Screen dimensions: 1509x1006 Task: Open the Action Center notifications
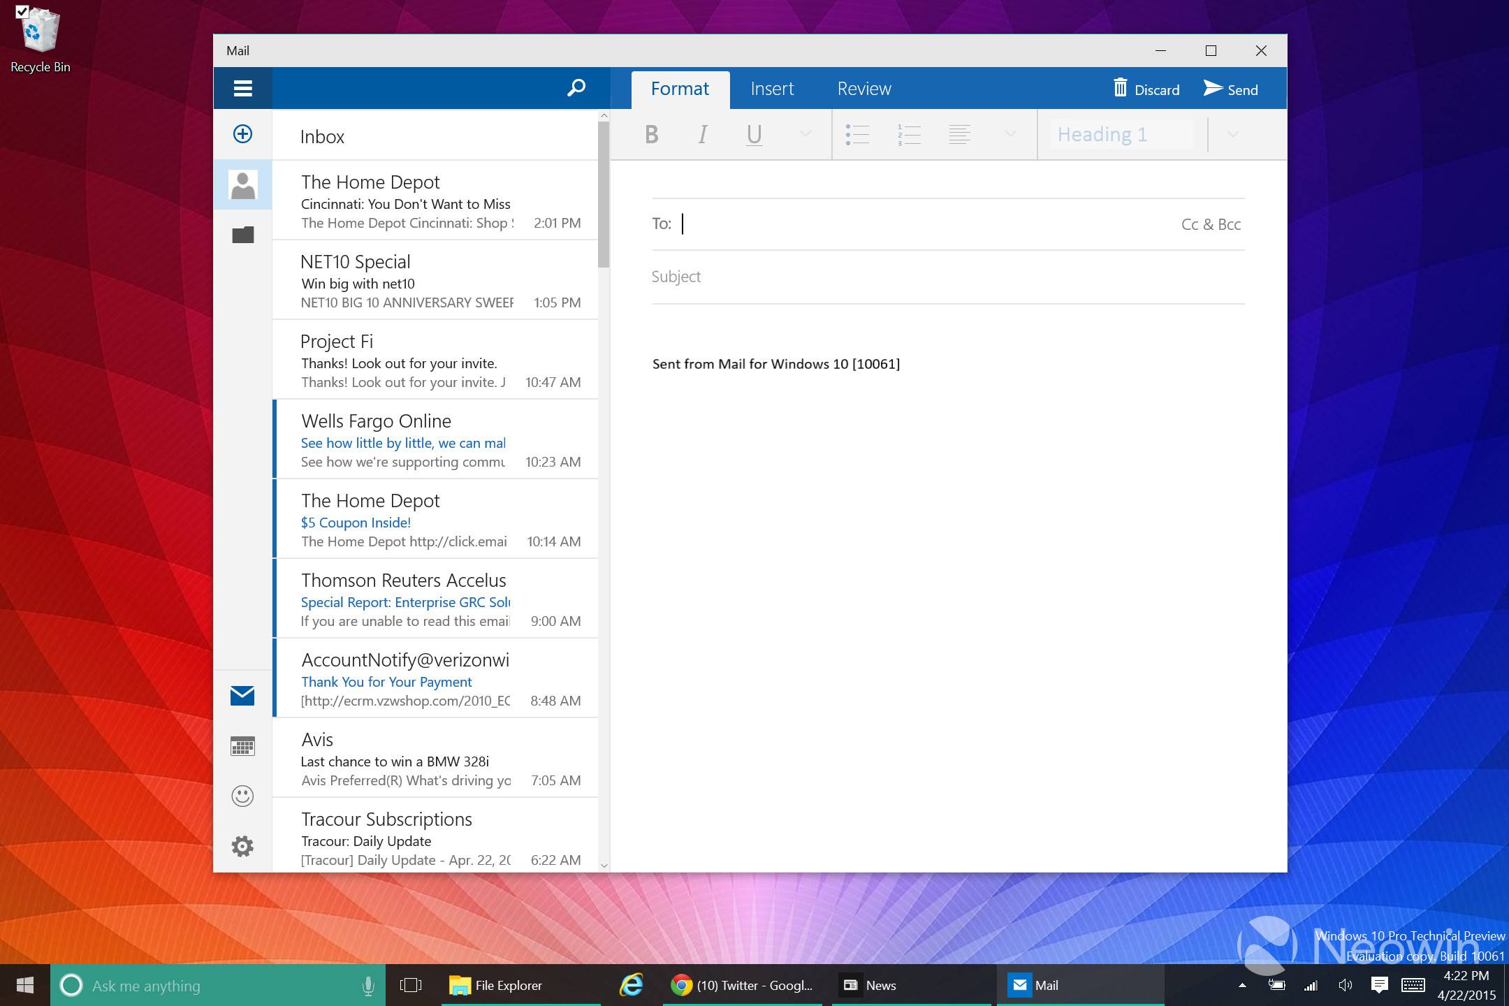pos(1379,985)
